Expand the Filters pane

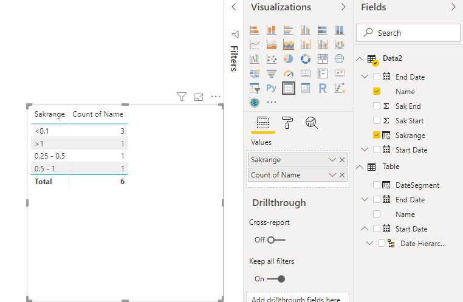234,7
